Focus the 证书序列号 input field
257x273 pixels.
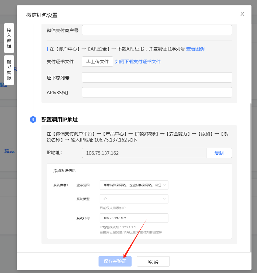tap(157, 77)
